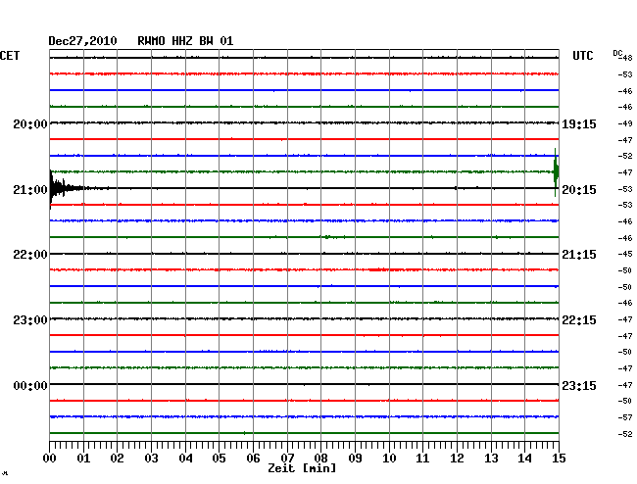Click minute axis tick label 15
The height and width of the screenshot is (484, 637).
[x=559, y=459]
